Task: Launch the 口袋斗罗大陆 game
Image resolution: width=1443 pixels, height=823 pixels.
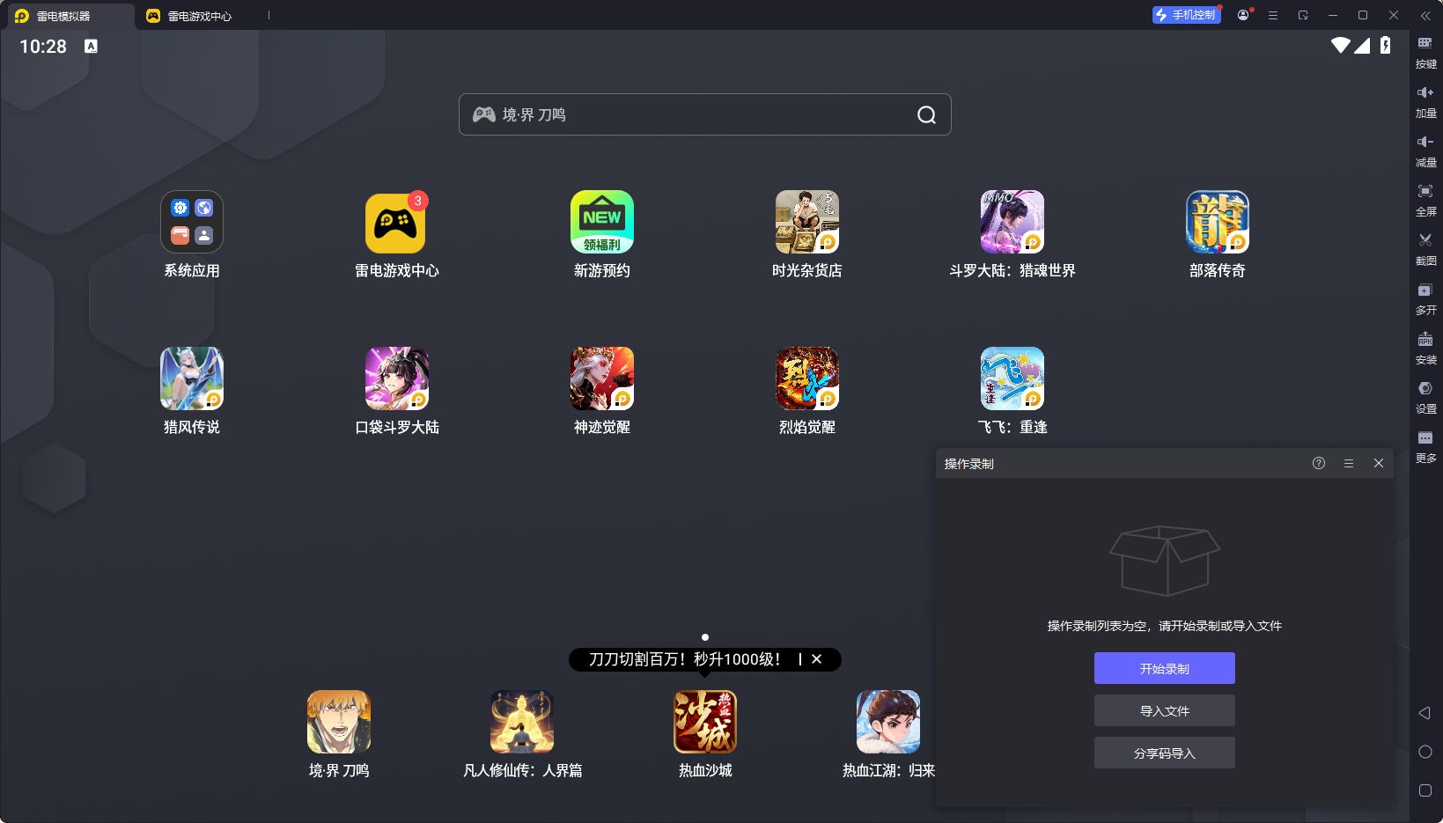Action: (x=397, y=378)
